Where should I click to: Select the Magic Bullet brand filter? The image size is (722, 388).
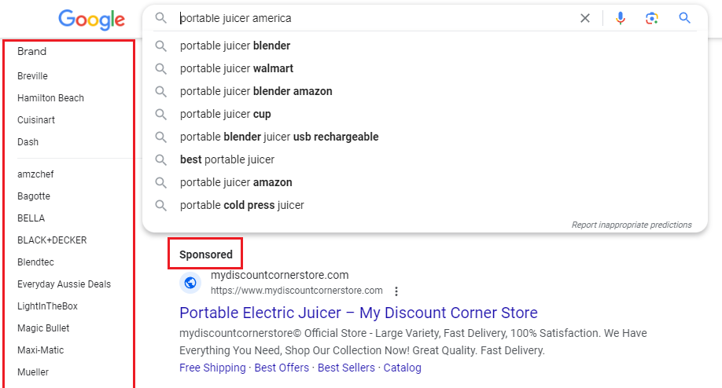click(43, 328)
